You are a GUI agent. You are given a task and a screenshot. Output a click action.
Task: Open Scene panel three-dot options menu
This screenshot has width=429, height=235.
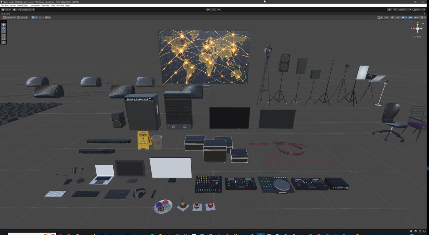click(x=424, y=14)
